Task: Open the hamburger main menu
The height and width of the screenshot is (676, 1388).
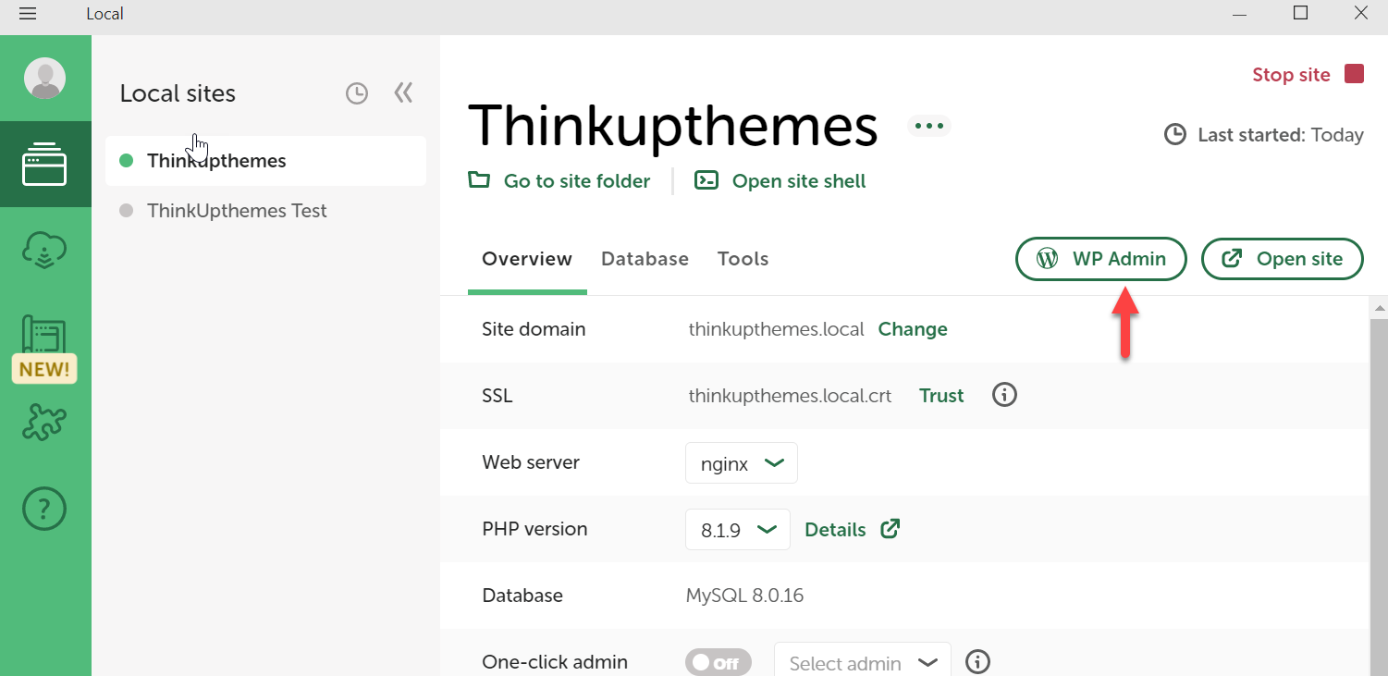Action: (28, 14)
